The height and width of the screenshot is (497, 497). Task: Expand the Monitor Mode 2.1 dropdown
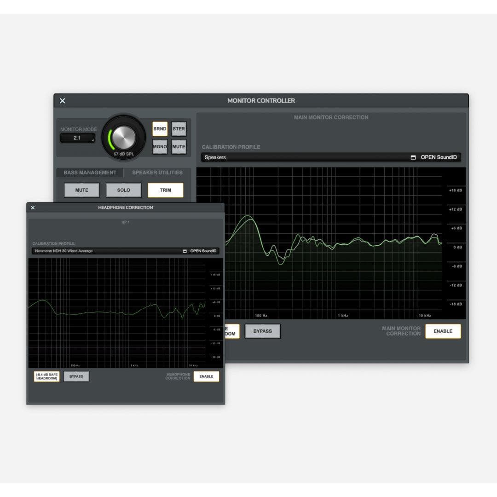[x=77, y=138]
